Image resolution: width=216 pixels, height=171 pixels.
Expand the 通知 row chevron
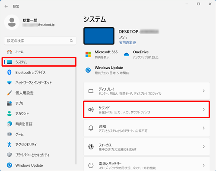pos(203,128)
